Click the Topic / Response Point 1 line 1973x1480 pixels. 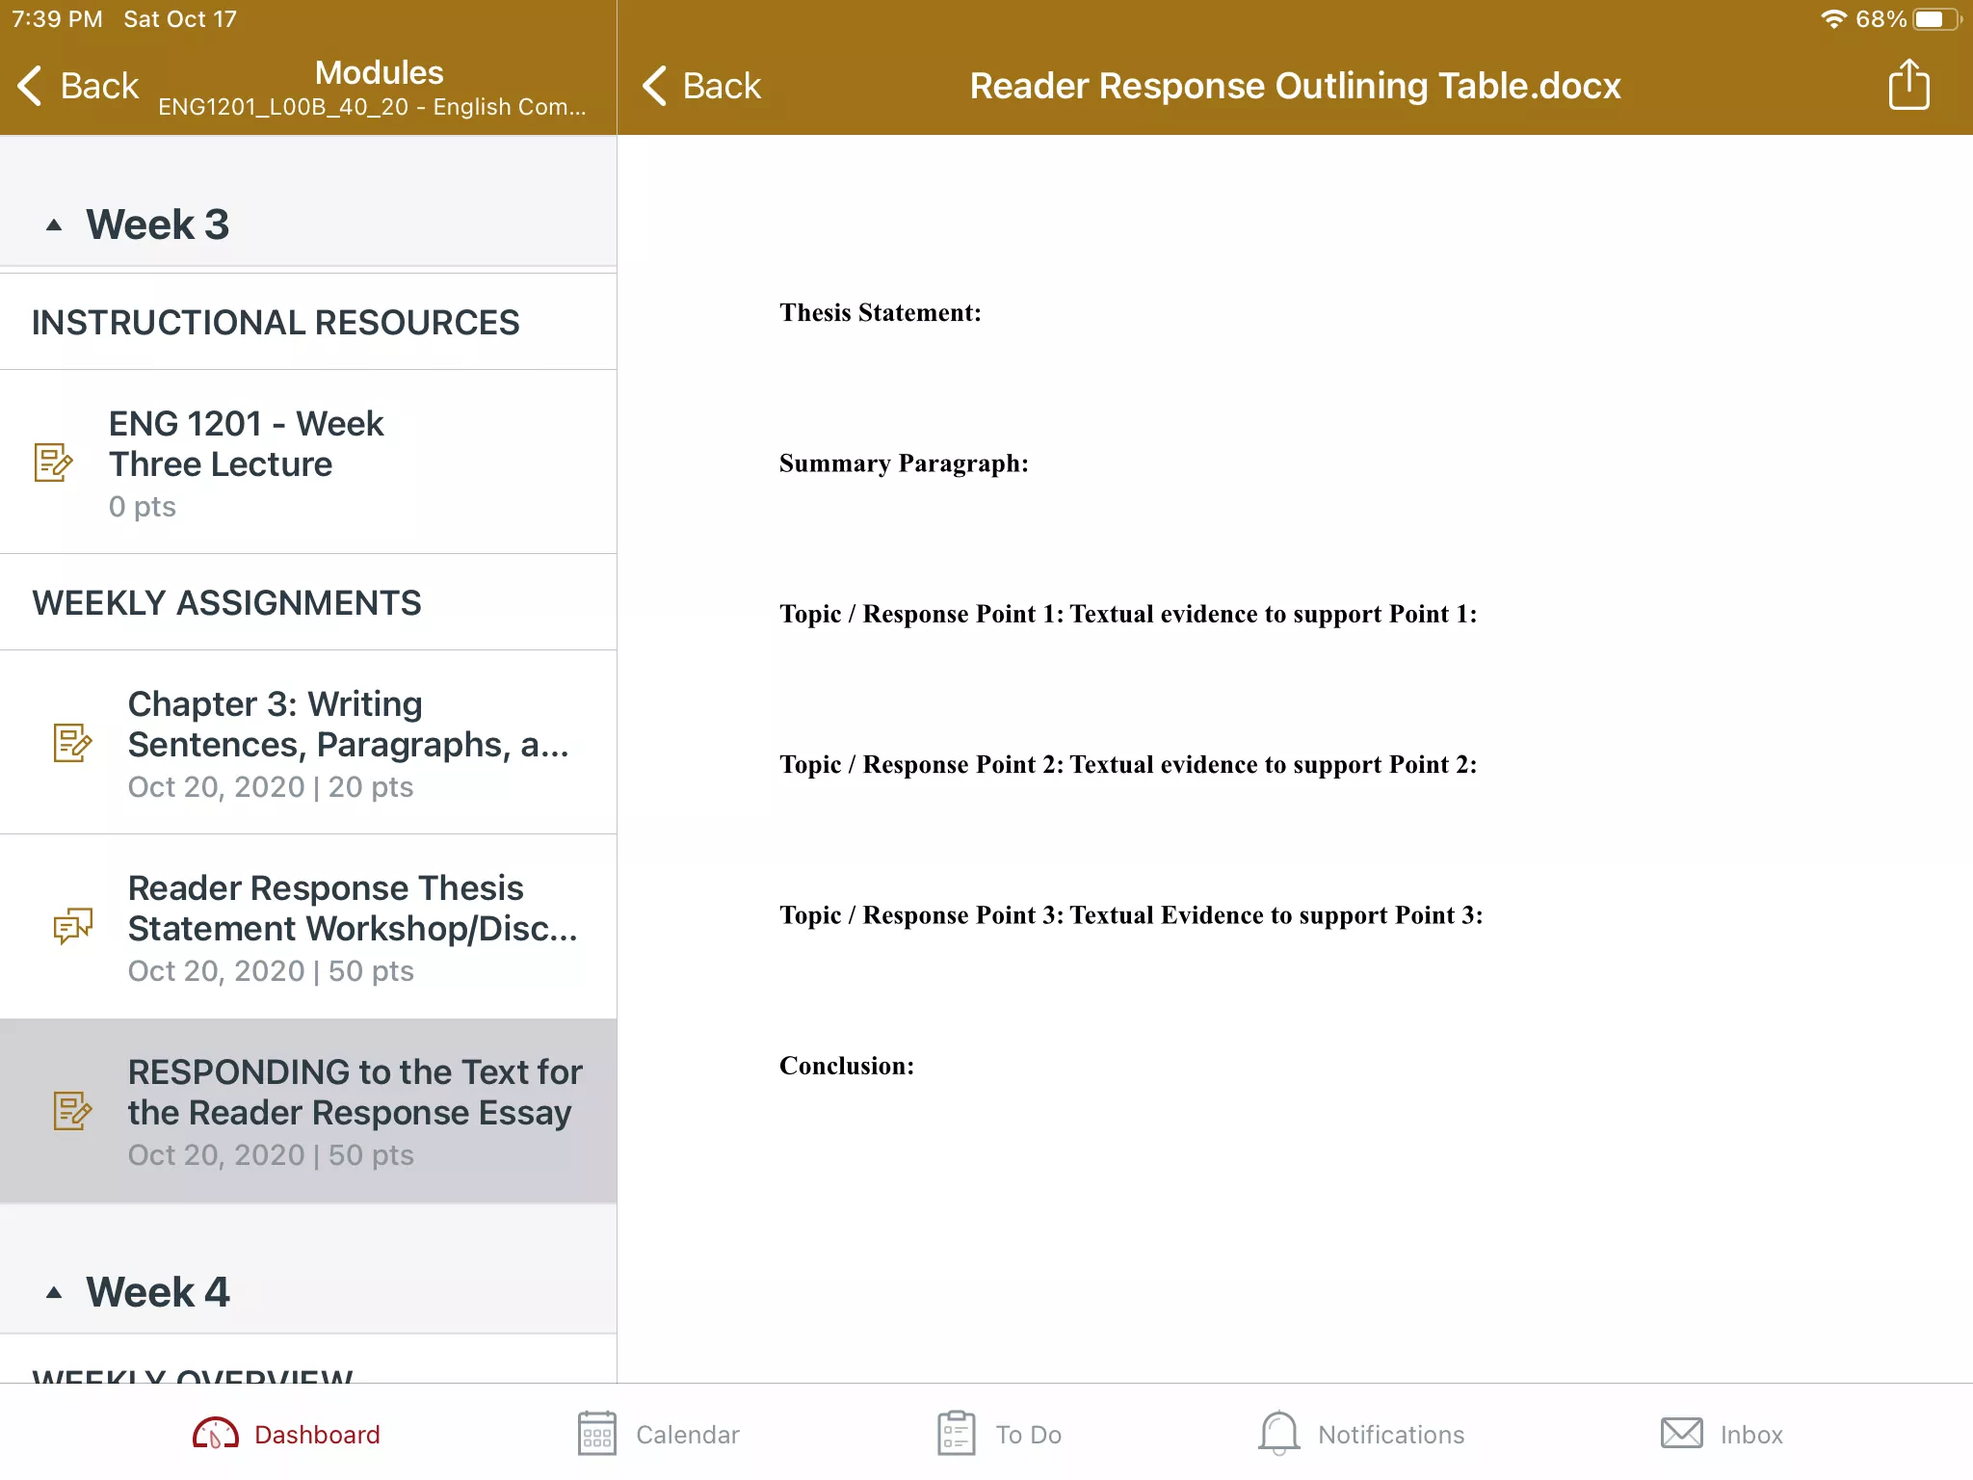click(x=1128, y=614)
